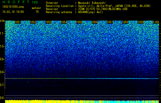161x103 pixels.
Task: Click the timestamp 10.02.10 10:50
Action: point(13,12)
